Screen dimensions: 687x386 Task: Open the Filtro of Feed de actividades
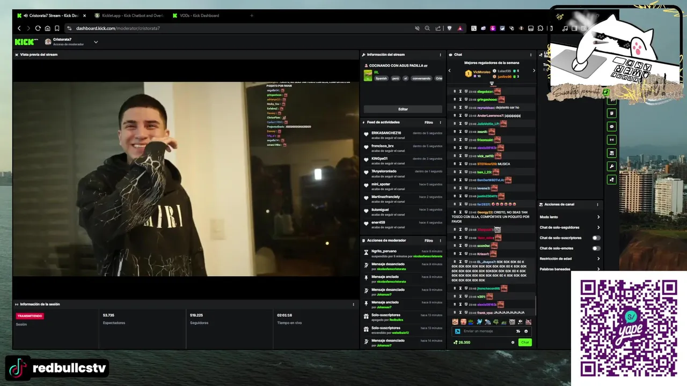[x=429, y=122]
